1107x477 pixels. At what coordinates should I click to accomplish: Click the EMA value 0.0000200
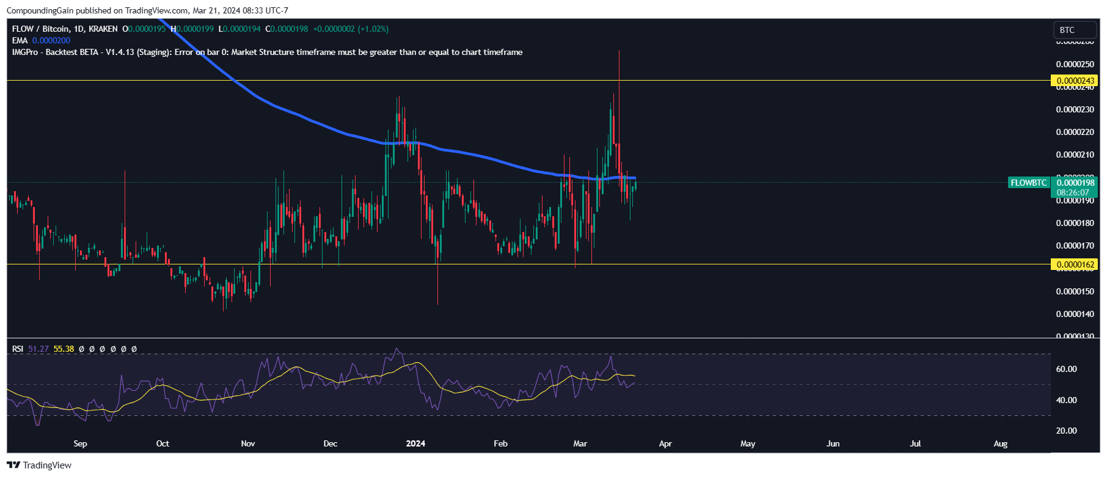tap(51, 40)
